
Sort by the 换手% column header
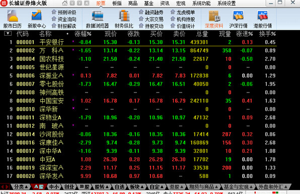pyautogui.click(x=267, y=34)
